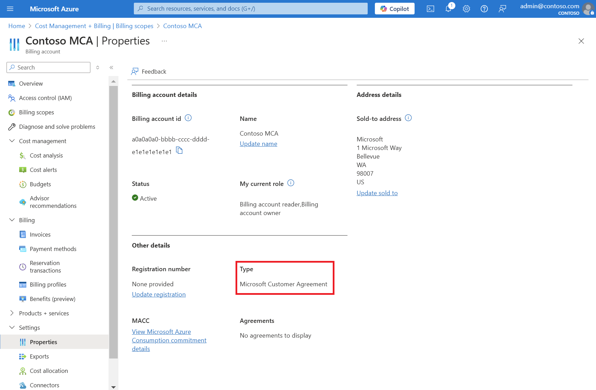The height and width of the screenshot is (390, 596).
Task: Click the Update name link
Action: (258, 144)
